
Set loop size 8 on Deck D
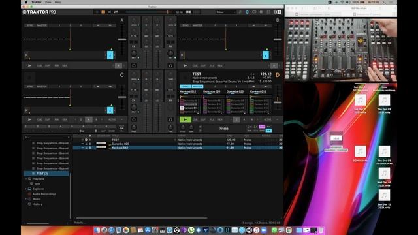252,119
